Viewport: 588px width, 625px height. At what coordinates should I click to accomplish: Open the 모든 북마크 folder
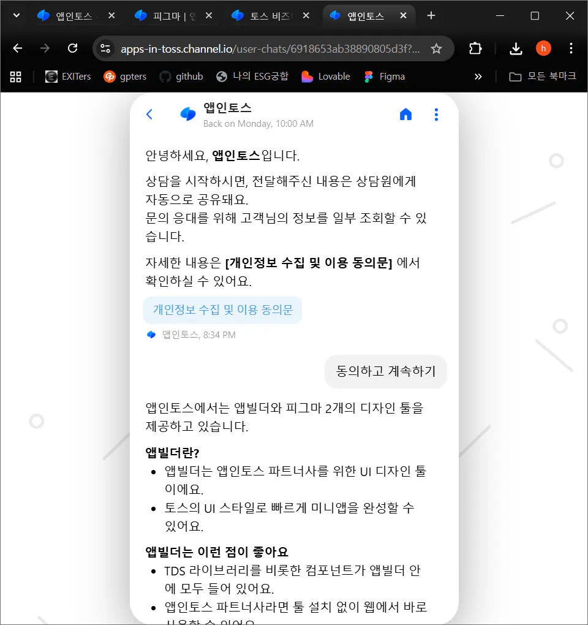tap(543, 77)
